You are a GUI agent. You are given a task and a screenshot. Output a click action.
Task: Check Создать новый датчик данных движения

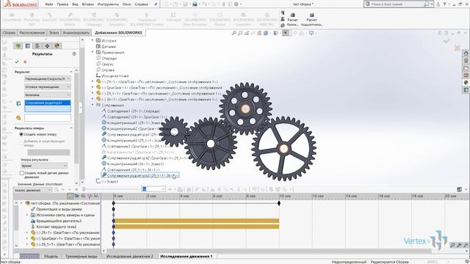(22, 173)
